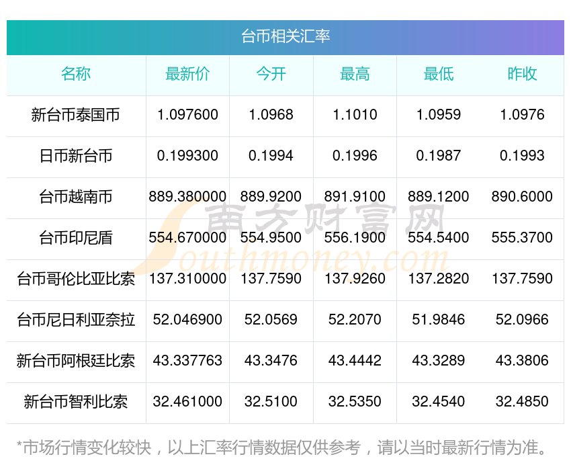Click latest price 32.461000
The image size is (571, 469).
click(187, 402)
